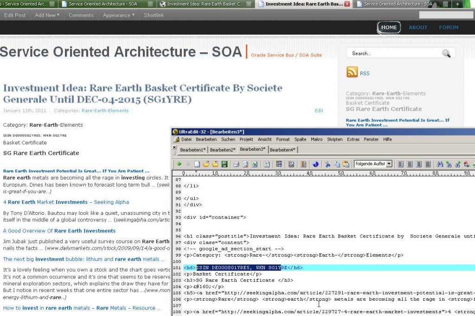475x316 pixels.
Task: Click the RSS feed orange icon
Action: [x=352, y=72]
